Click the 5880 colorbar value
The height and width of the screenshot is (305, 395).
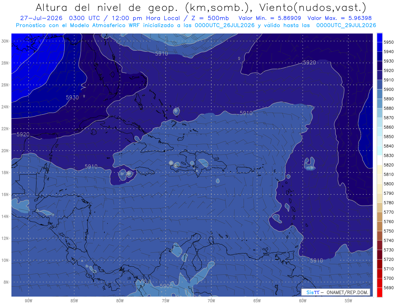pos(388,108)
